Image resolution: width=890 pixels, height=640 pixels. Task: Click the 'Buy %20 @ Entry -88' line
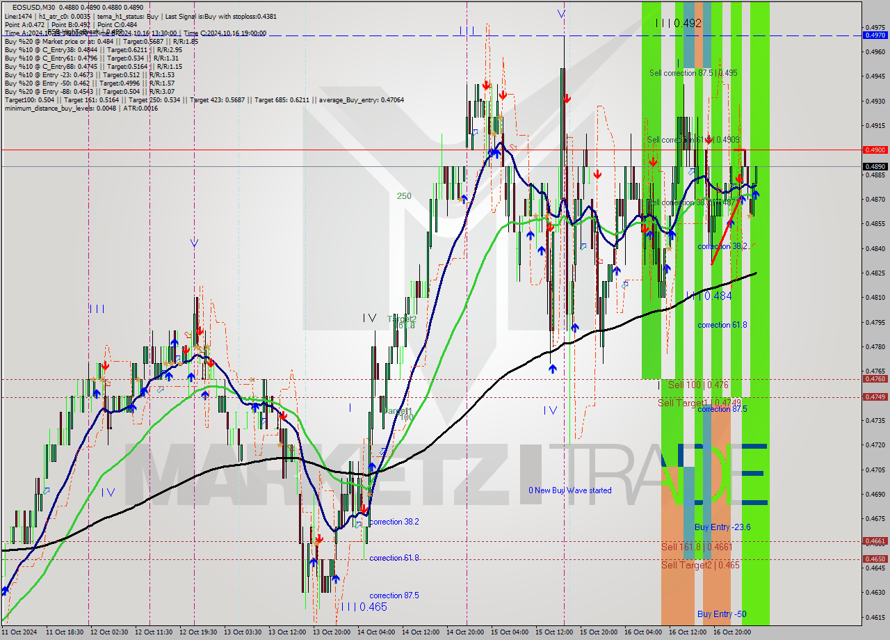coord(90,92)
